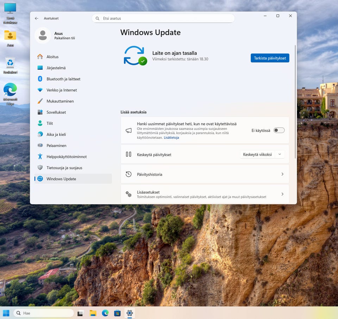338x319 pixels.
Task: Click the Keskeytä viikoksi button
Action: coord(257,154)
